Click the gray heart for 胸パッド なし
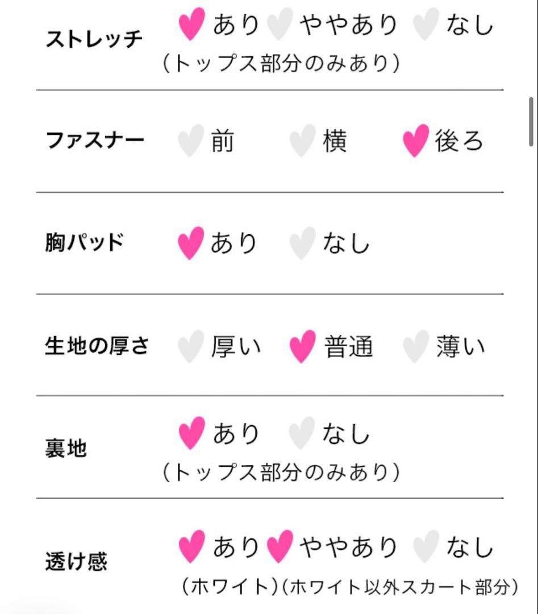Viewport: 538px width, 614px height. click(302, 244)
